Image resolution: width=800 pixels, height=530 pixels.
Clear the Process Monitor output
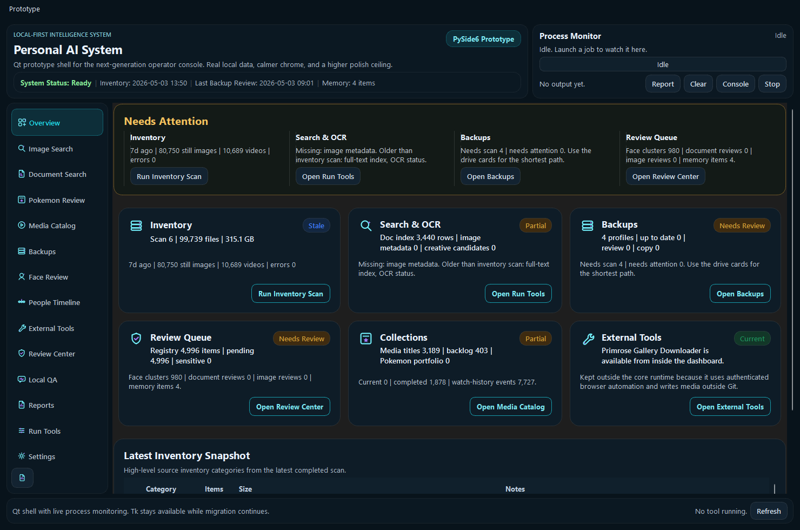point(698,84)
